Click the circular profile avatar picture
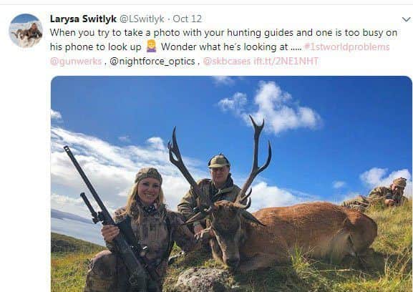 pyautogui.click(x=26, y=31)
